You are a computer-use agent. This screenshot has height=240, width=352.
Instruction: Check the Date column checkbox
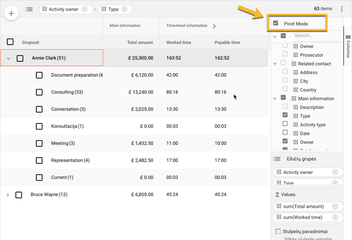pyautogui.click(x=285, y=132)
